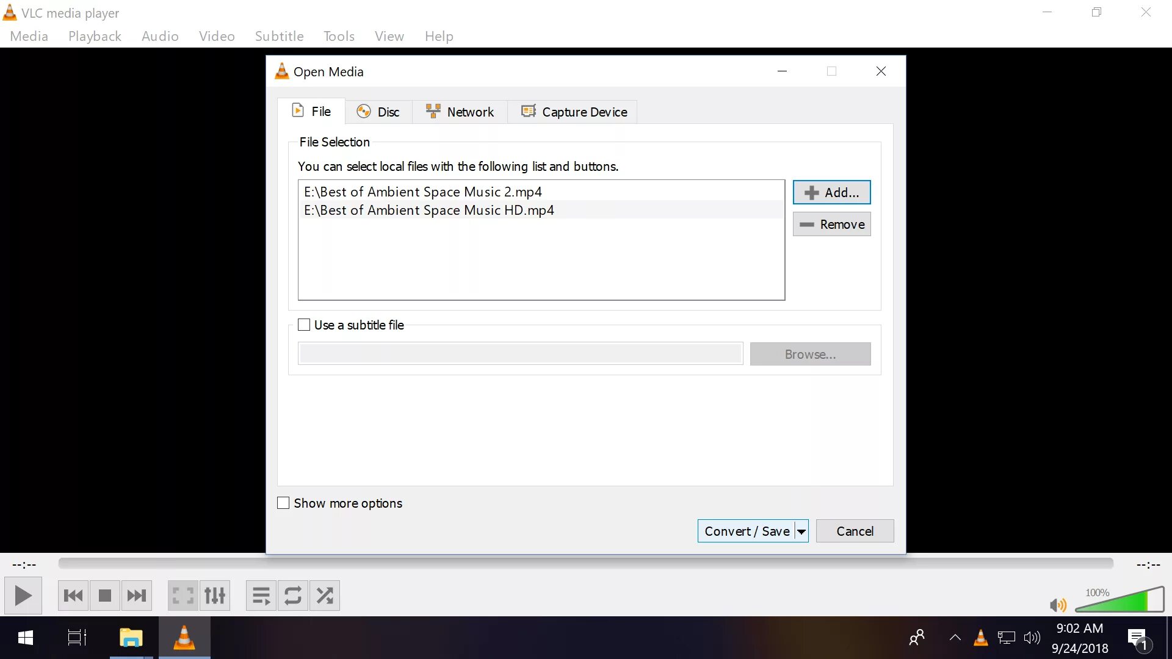Expand the Convert / Save dropdown arrow
Viewport: 1172px width, 659px height.
click(x=801, y=531)
